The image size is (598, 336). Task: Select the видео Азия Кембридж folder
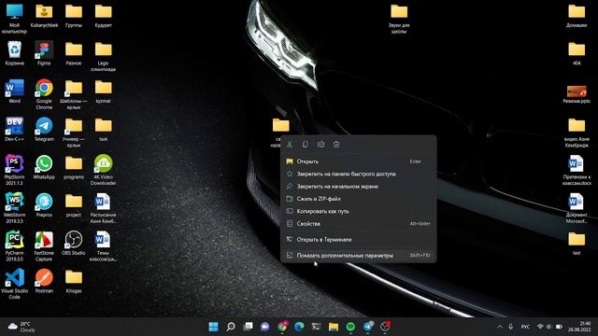click(x=577, y=133)
